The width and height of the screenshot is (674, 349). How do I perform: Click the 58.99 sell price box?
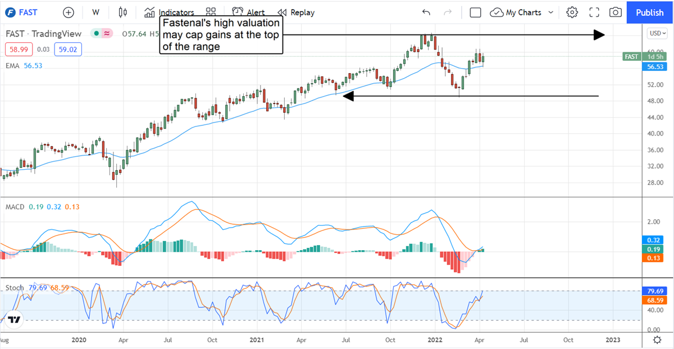click(18, 50)
